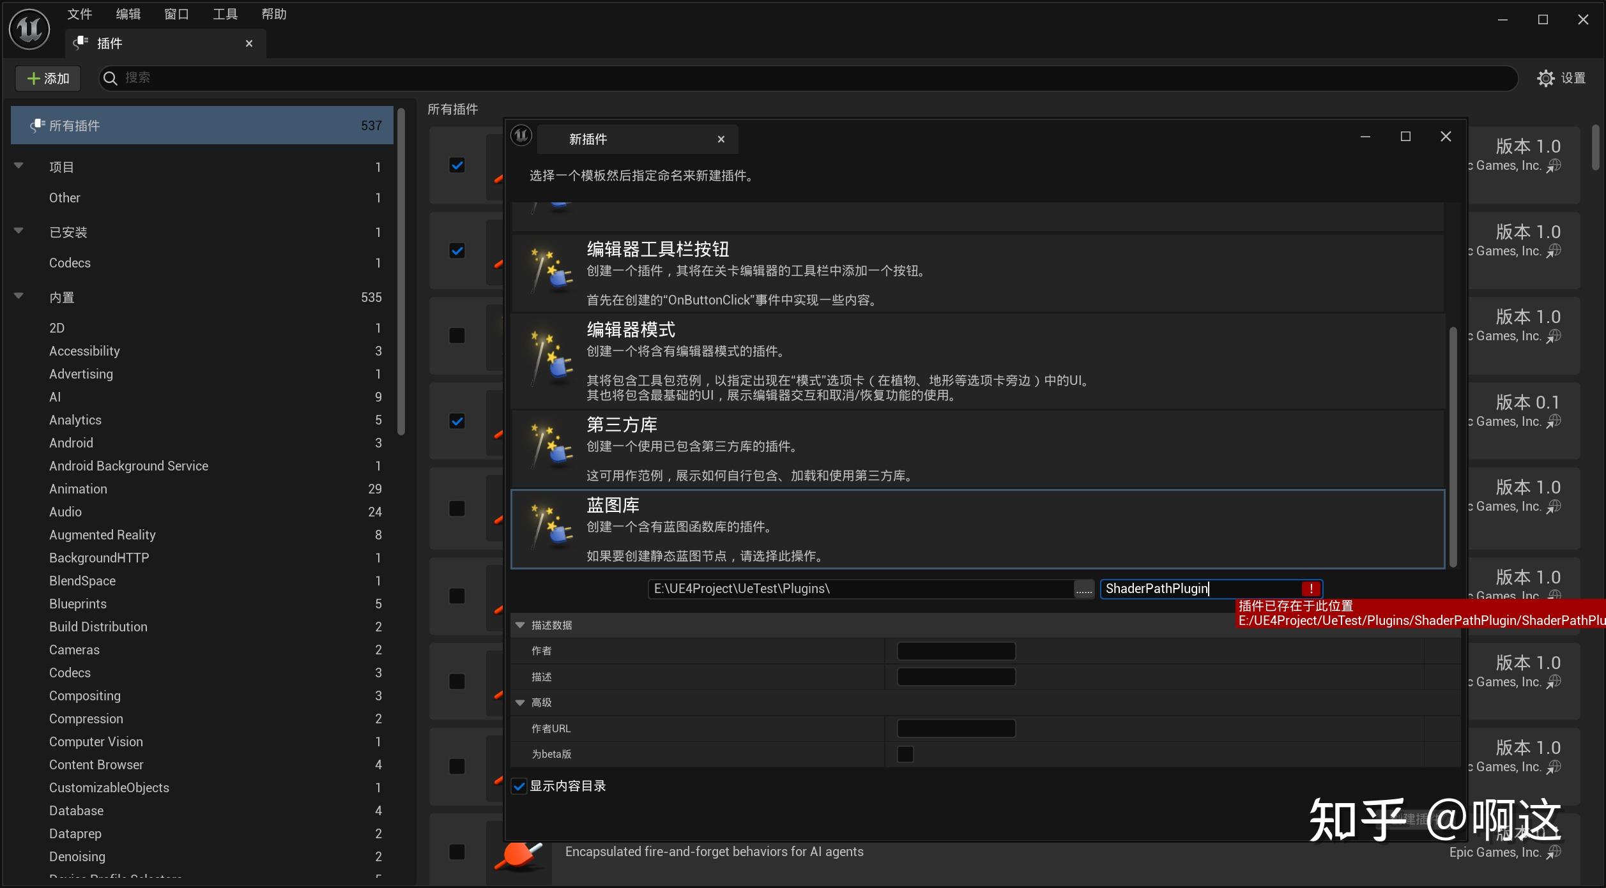The image size is (1606, 888).
Task: Enable the 为beta版 checkbox
Action: (x=905, y=754)
